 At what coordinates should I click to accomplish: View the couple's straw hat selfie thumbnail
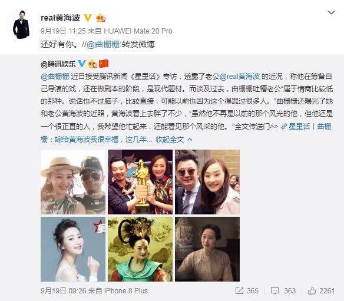73,182
